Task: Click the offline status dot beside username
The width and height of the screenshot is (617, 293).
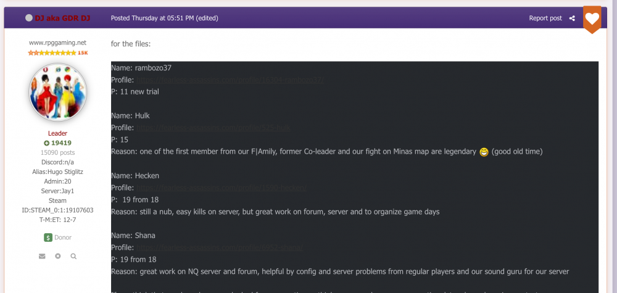Action: [29, 18]
